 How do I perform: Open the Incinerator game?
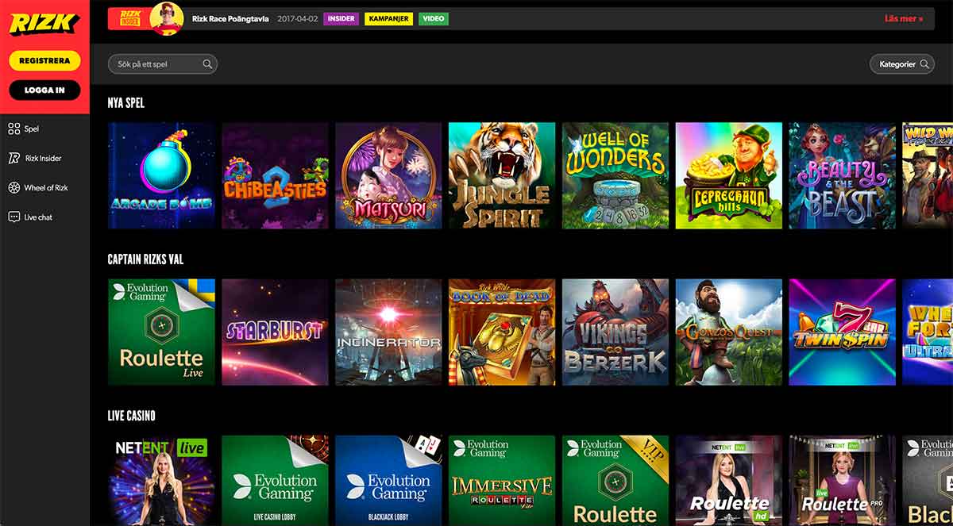388,332
